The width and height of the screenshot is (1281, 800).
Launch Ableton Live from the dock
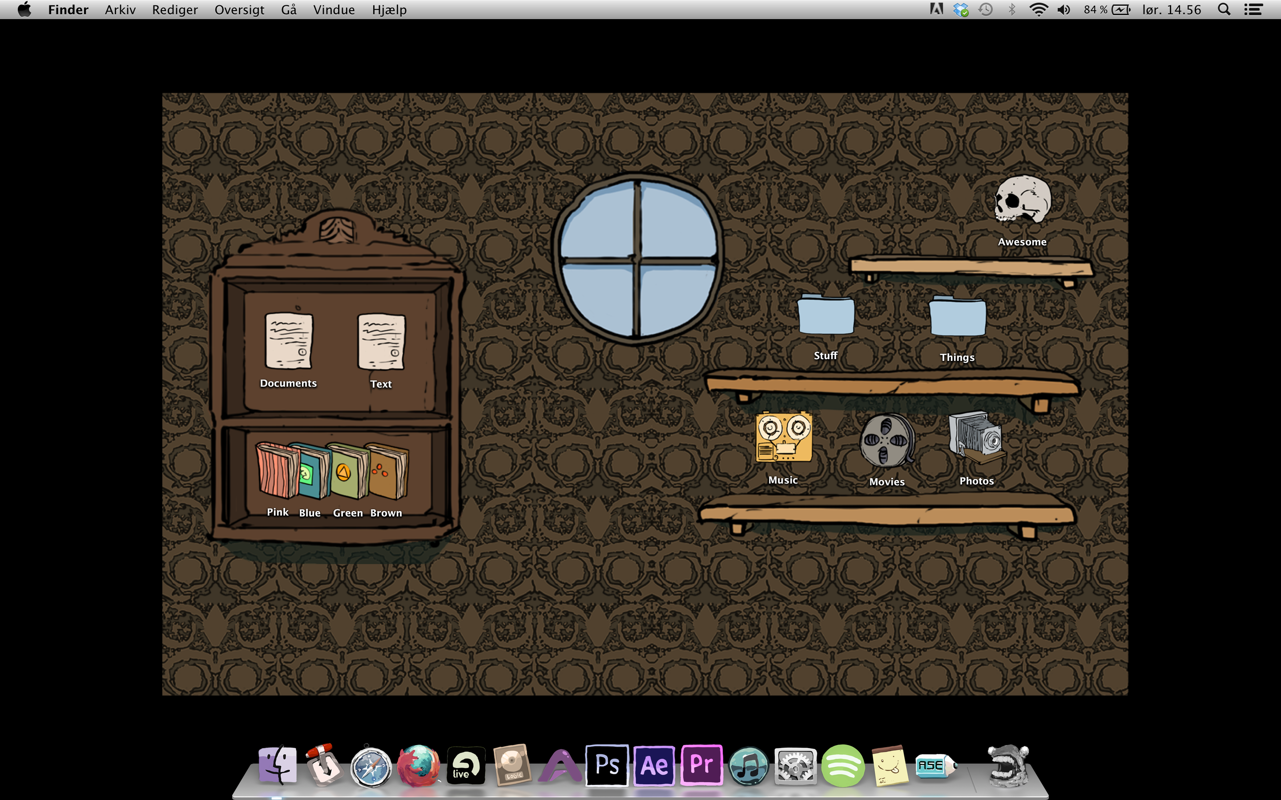click(465, 765)
